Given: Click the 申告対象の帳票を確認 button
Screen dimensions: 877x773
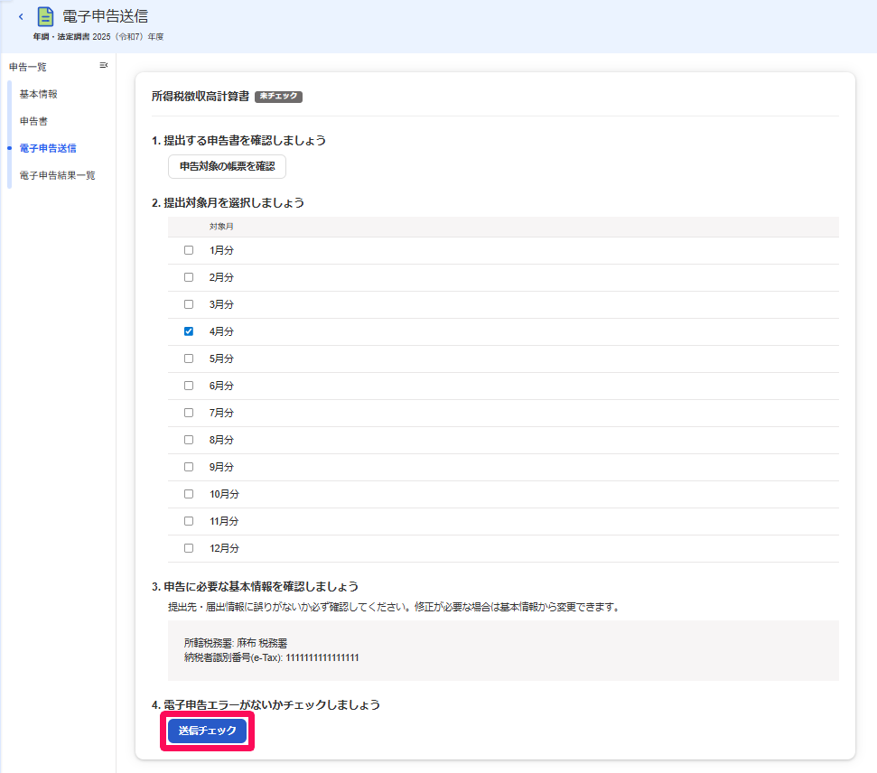Looking at the screenshot, I should pyautogui.click(x=227, y=167).
